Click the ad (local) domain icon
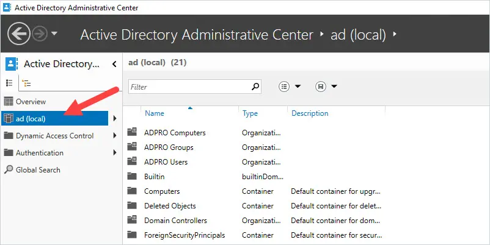The image size is (490, 245). pos(8,118)
